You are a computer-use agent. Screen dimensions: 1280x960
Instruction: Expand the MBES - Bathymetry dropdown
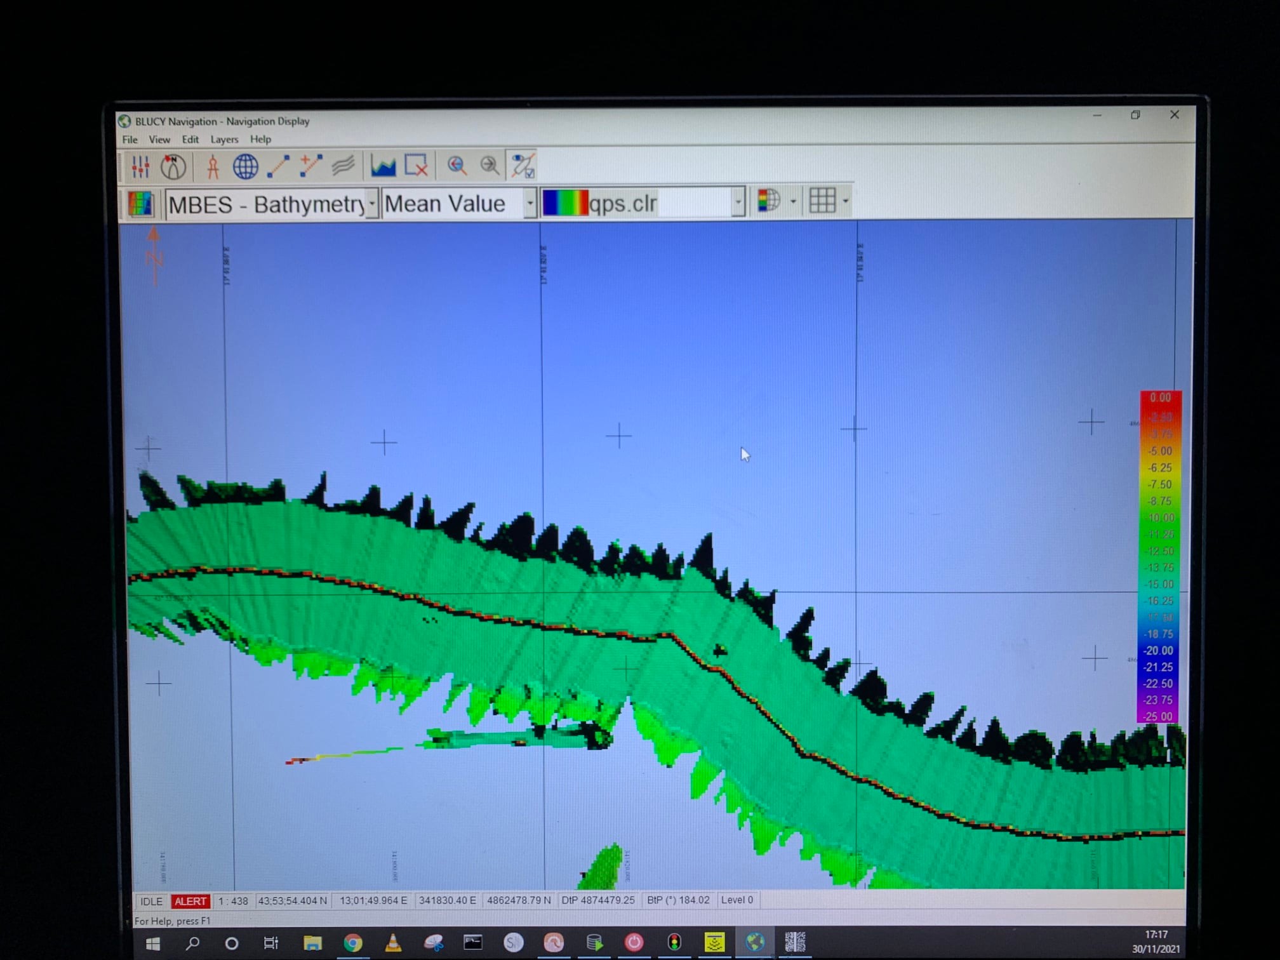pos(372,204)
